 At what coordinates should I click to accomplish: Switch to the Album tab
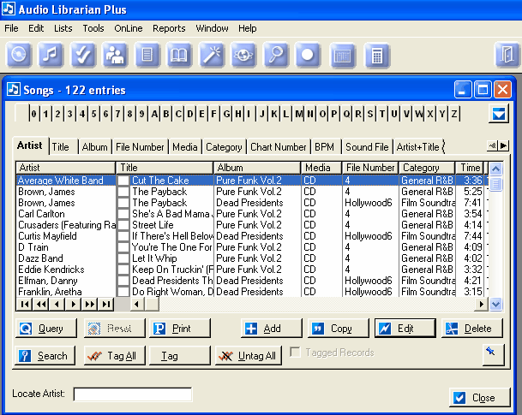click(95, 147)
